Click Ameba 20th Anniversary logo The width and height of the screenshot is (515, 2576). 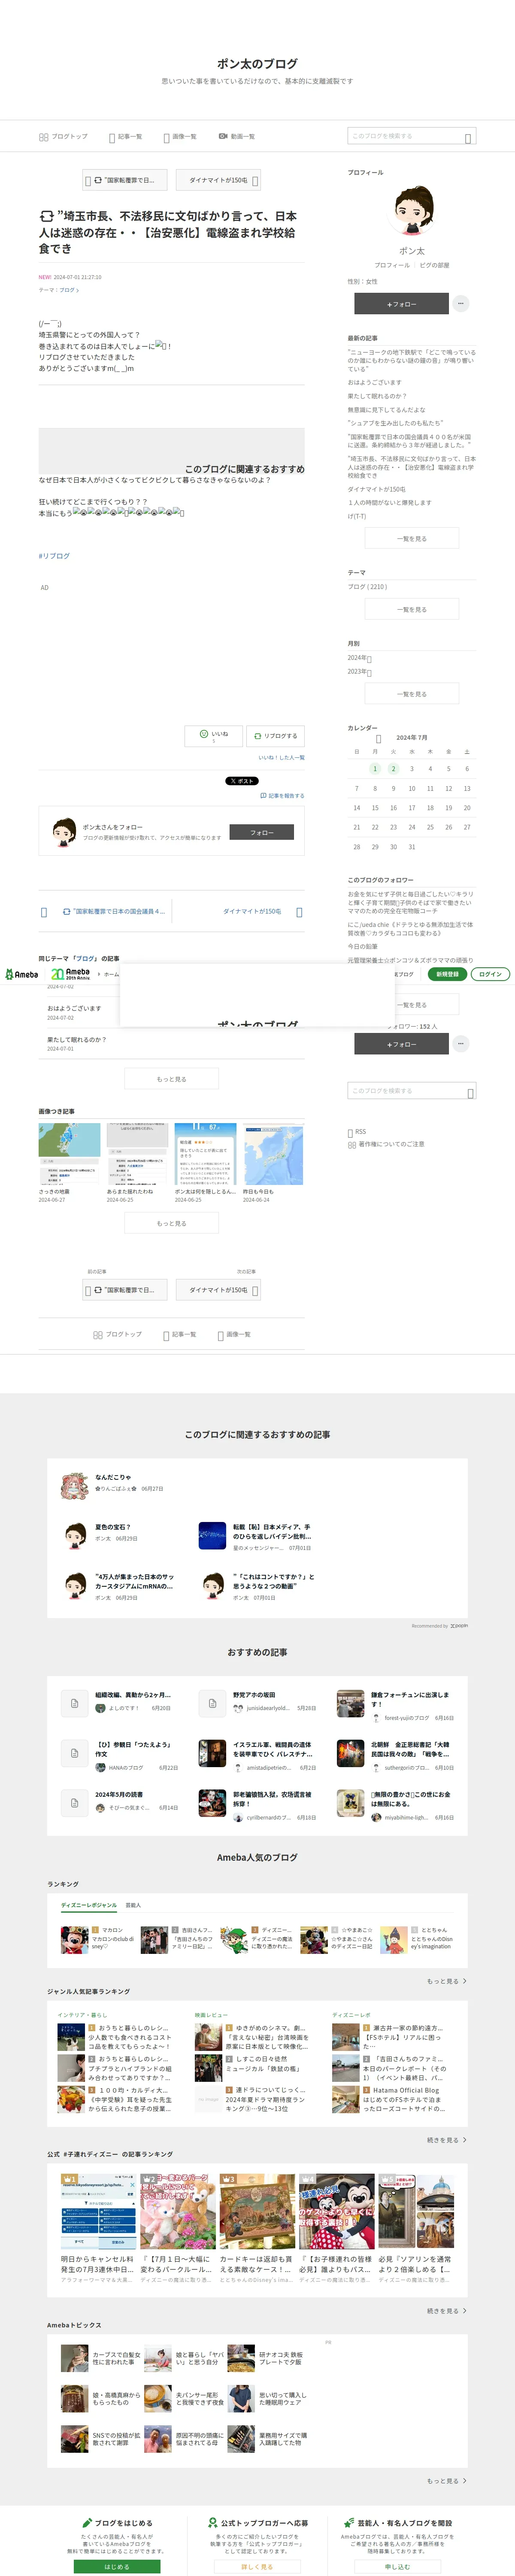point(70,974)
